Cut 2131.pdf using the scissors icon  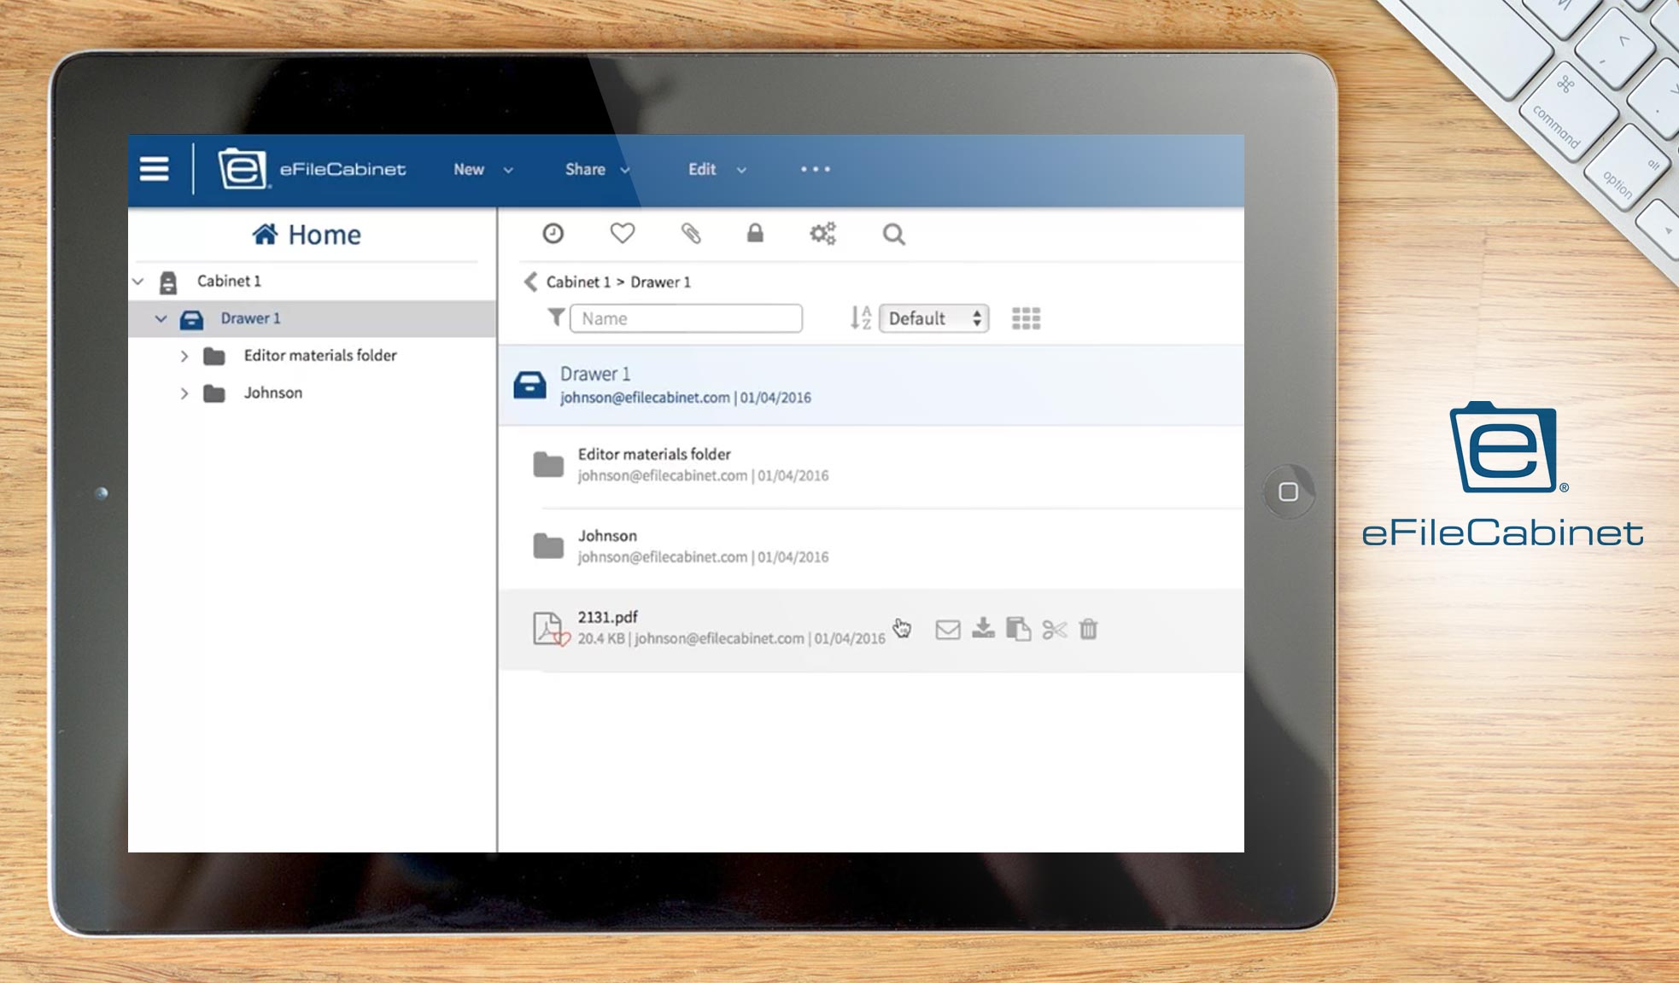point(1055,630)
